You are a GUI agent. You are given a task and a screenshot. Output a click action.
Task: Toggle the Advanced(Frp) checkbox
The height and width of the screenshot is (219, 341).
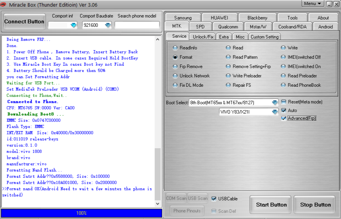click(284, 118)
